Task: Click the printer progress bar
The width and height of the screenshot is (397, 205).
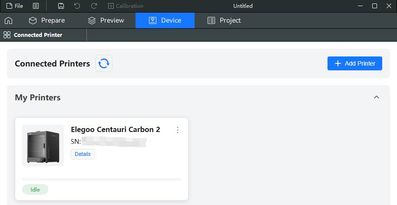Action: (102, 179)
